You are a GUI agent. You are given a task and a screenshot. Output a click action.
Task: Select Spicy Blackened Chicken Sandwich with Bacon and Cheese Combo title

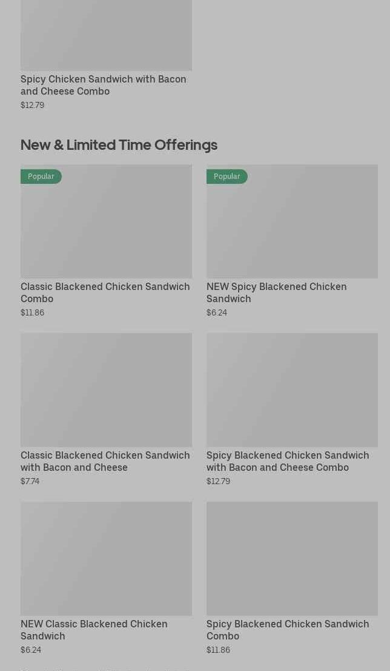click(287, 461)
